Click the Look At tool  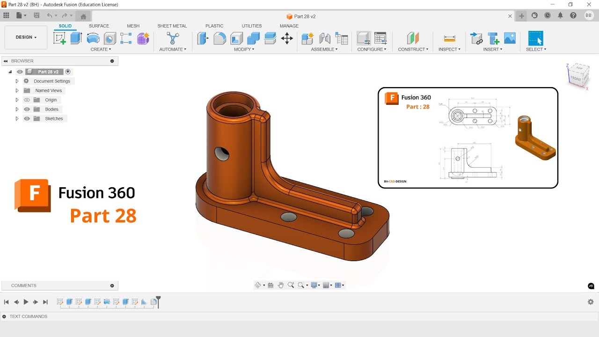270,285
